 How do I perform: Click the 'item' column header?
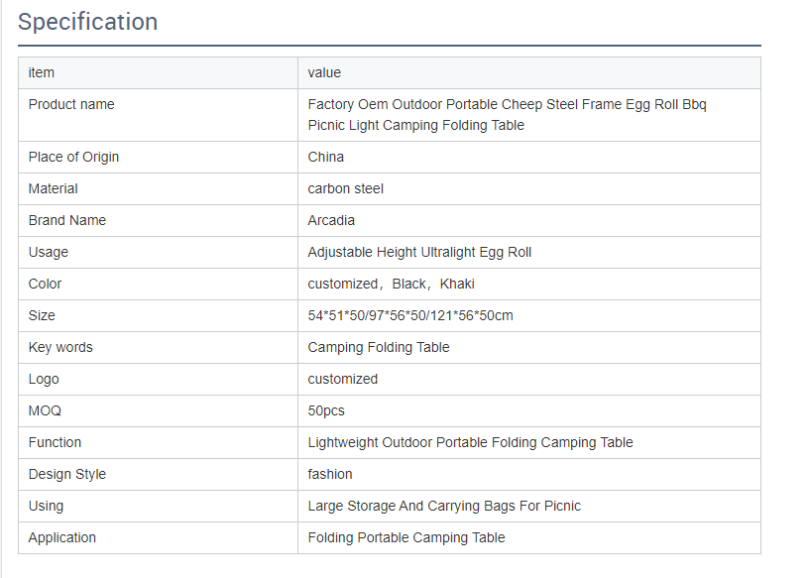(x=42, y=72)
